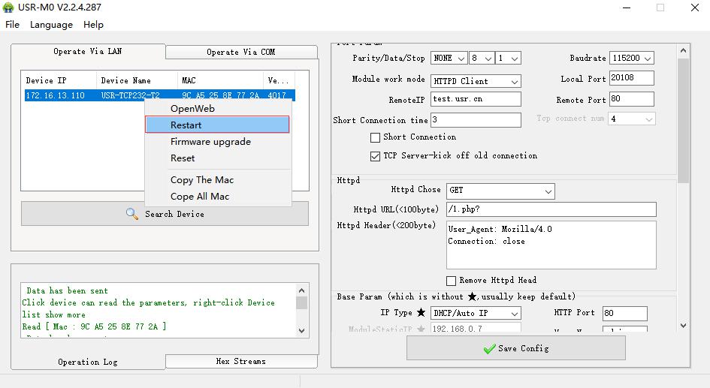
Task: Click the MAC column header
Action: pos(220,80)
